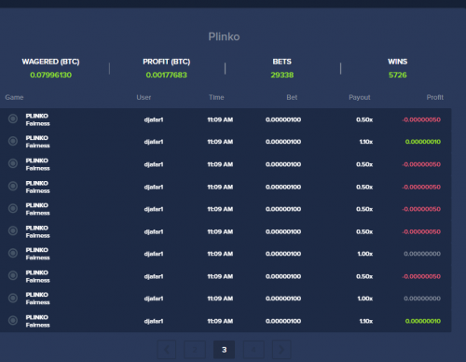Click the BETS stat label
This screenshot has height=362, width=466.
(x=282, y=62)
